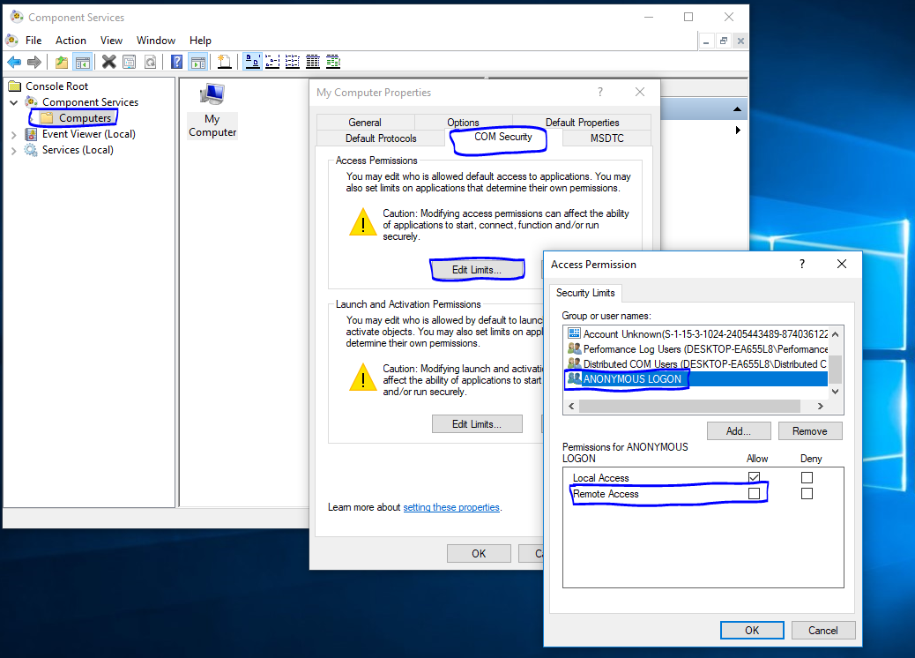Open the Action menu

pos(71,41)
